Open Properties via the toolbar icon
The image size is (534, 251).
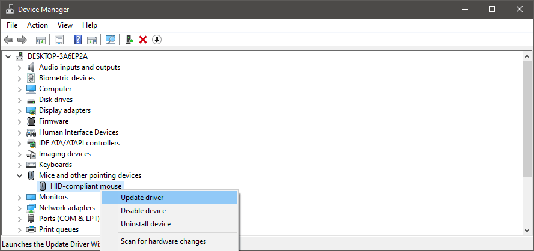(x=59, y=40)
